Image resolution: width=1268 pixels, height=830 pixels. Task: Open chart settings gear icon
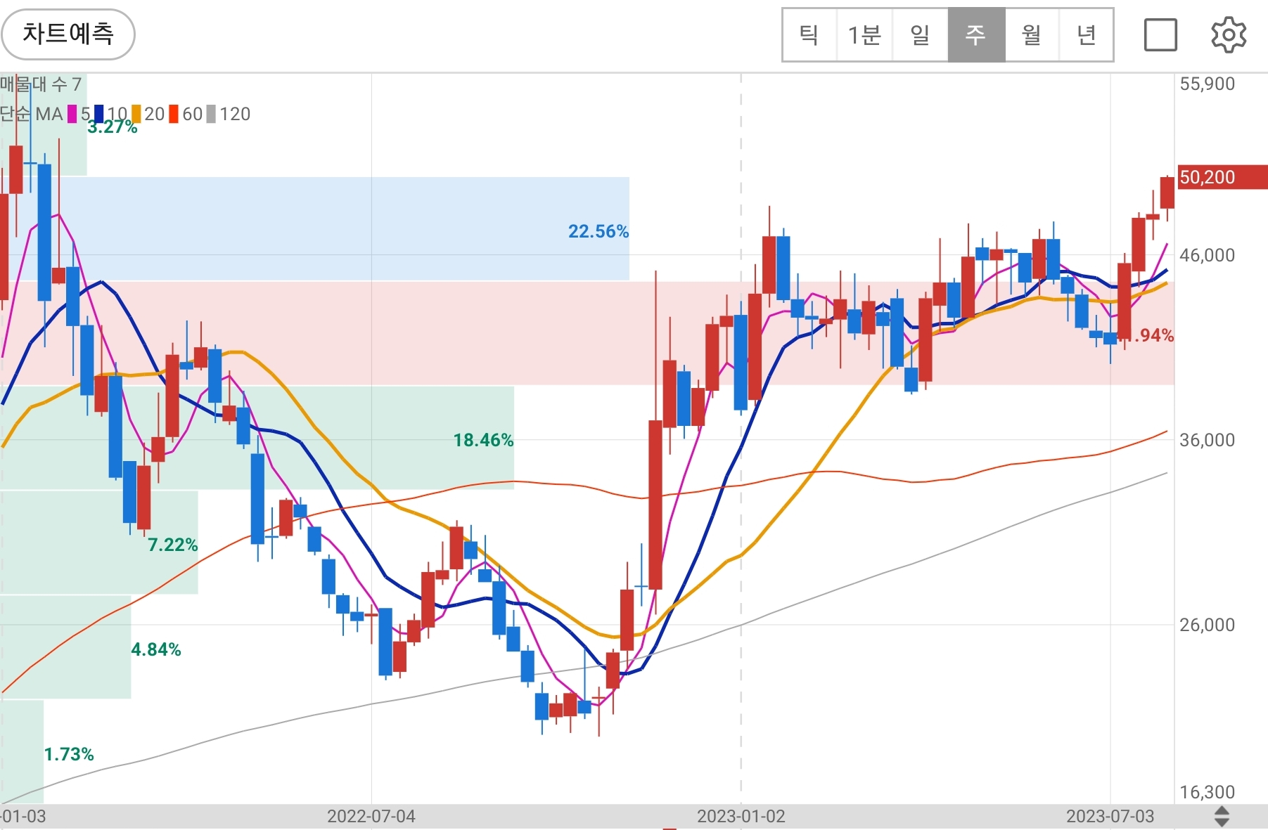(1229, 34)
